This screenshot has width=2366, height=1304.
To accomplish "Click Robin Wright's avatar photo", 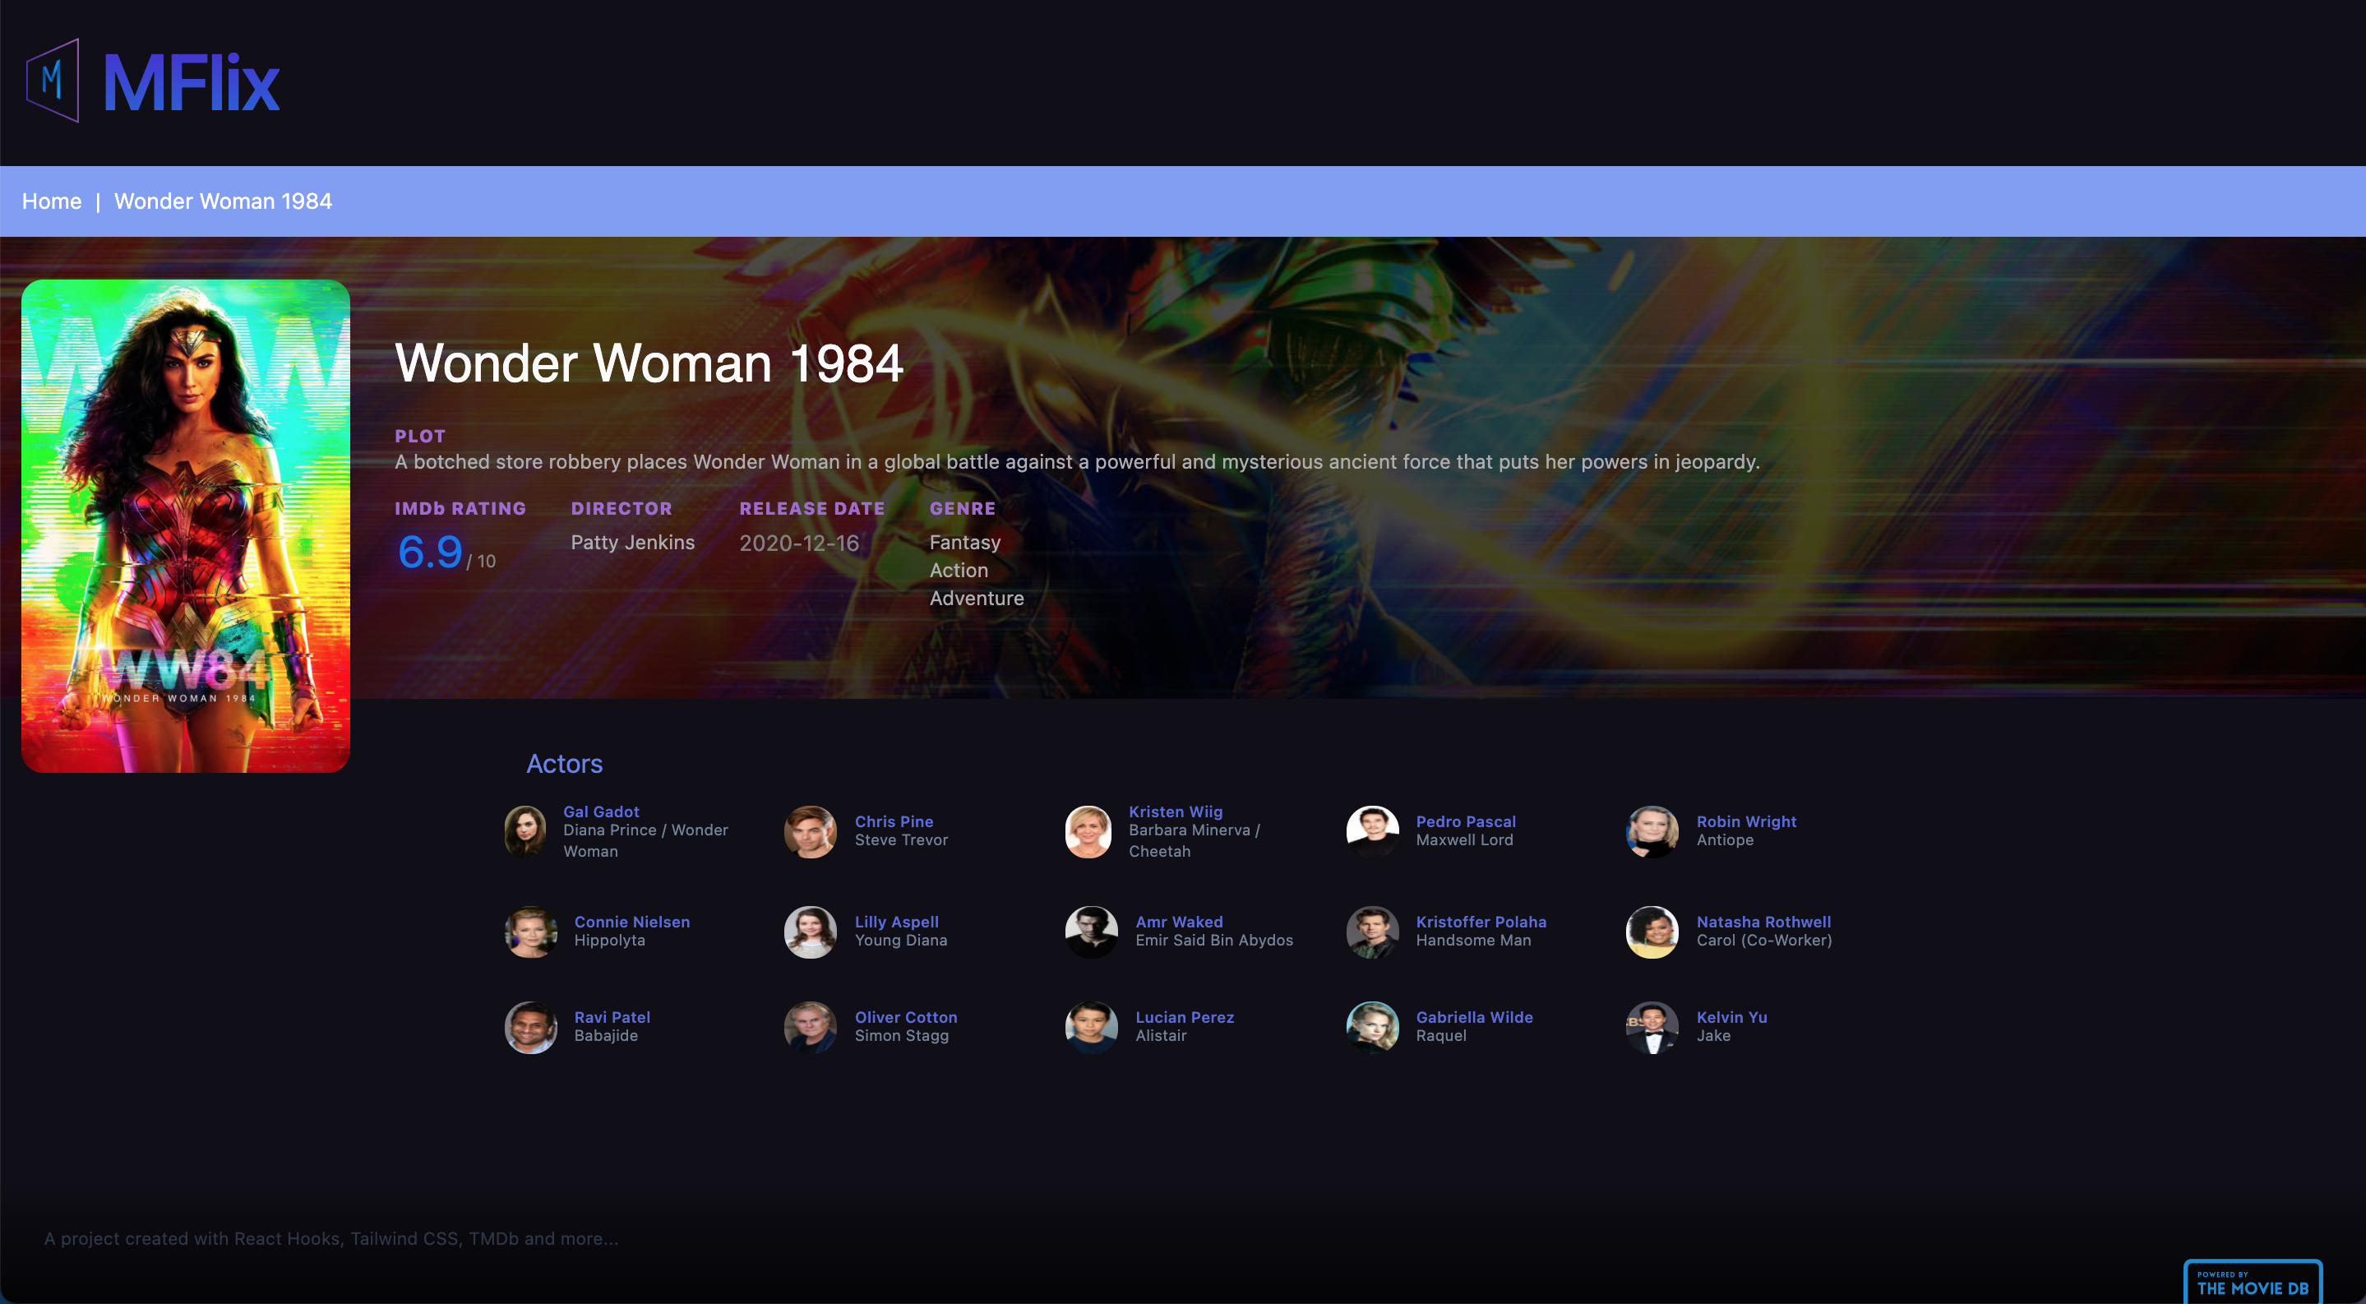I will [1652, 831].
